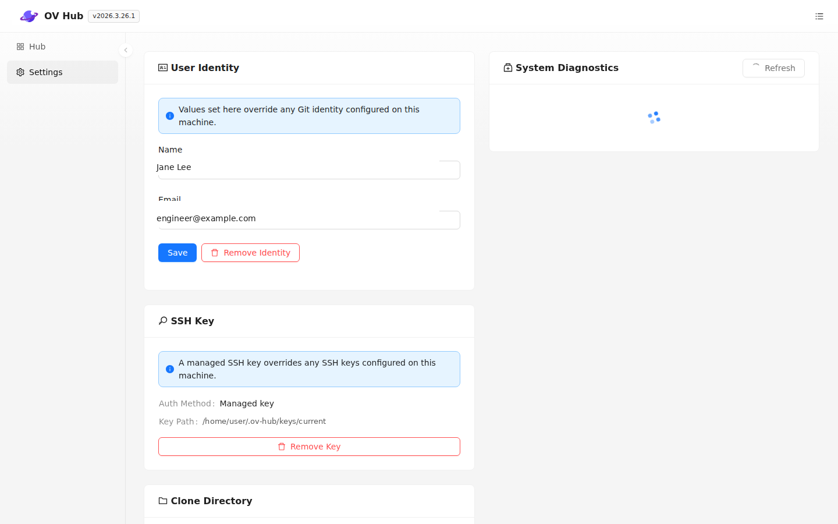This screenshot has height=524, width=838.
Task: Save the user identity
Action: point(177,253)
